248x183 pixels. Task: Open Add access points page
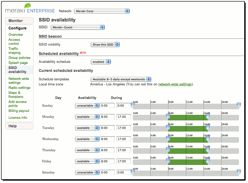point(18,104)
